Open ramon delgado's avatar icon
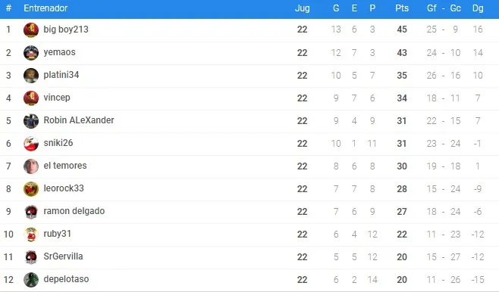This screenshot has width=499, height=292. pyautogui.click(x=31, y=212)
